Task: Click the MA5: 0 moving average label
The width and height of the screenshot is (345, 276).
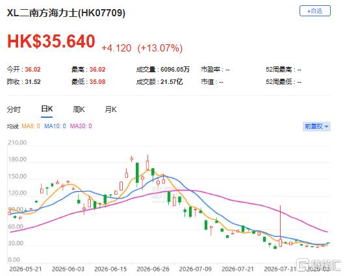Action: click(x=31, y=126)
